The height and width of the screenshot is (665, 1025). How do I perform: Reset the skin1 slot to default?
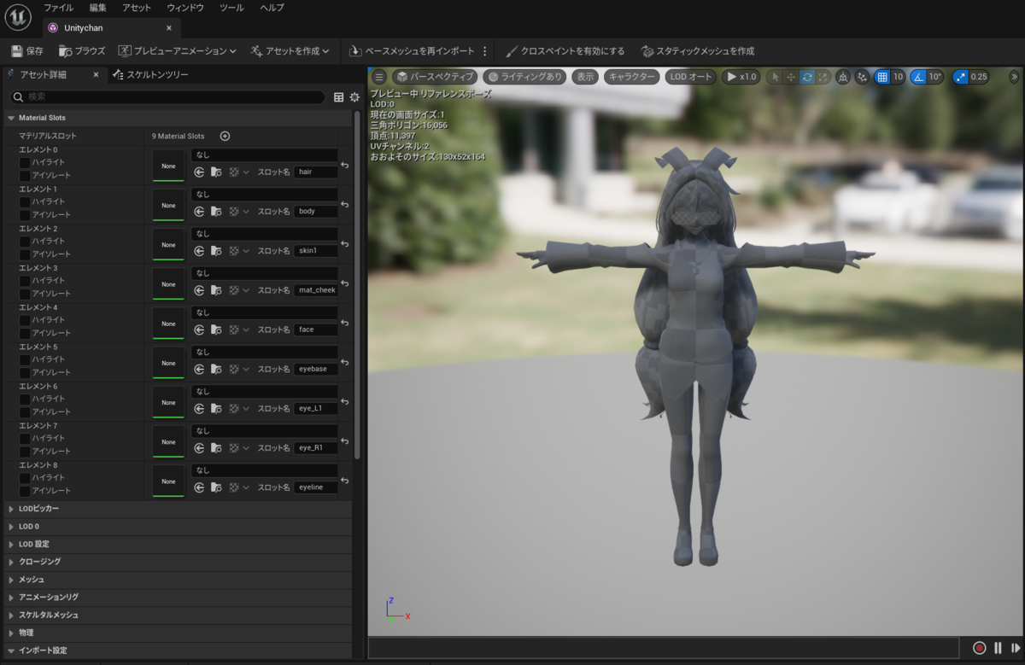(x=345, y=244)
